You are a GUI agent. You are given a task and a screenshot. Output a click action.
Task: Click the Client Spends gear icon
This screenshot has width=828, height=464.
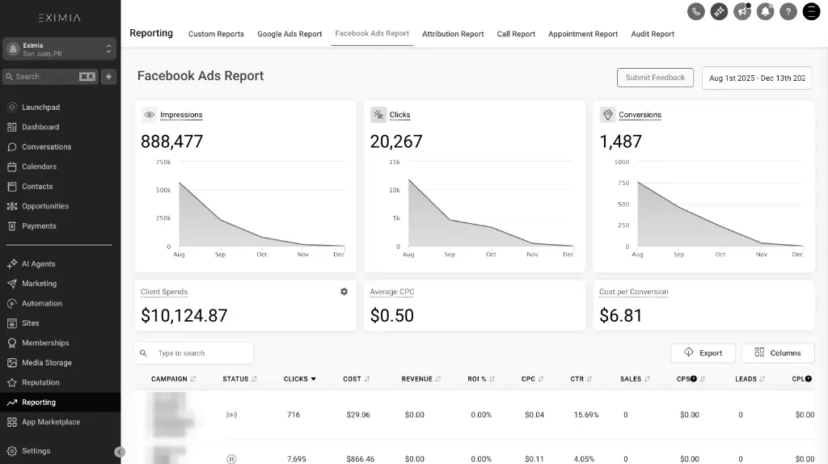[344, 291]
